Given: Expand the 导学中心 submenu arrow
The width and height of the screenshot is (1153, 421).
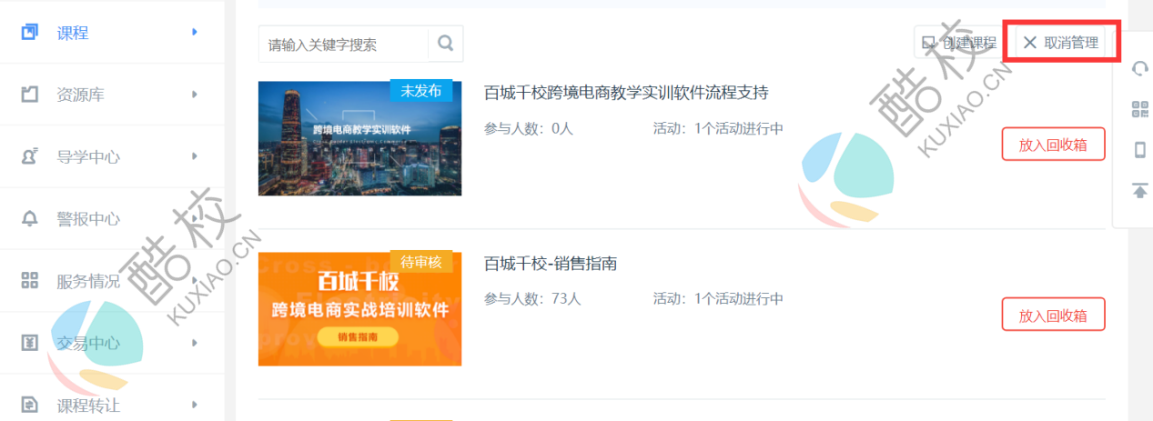Looking at the screenshot, I should 194,156.
